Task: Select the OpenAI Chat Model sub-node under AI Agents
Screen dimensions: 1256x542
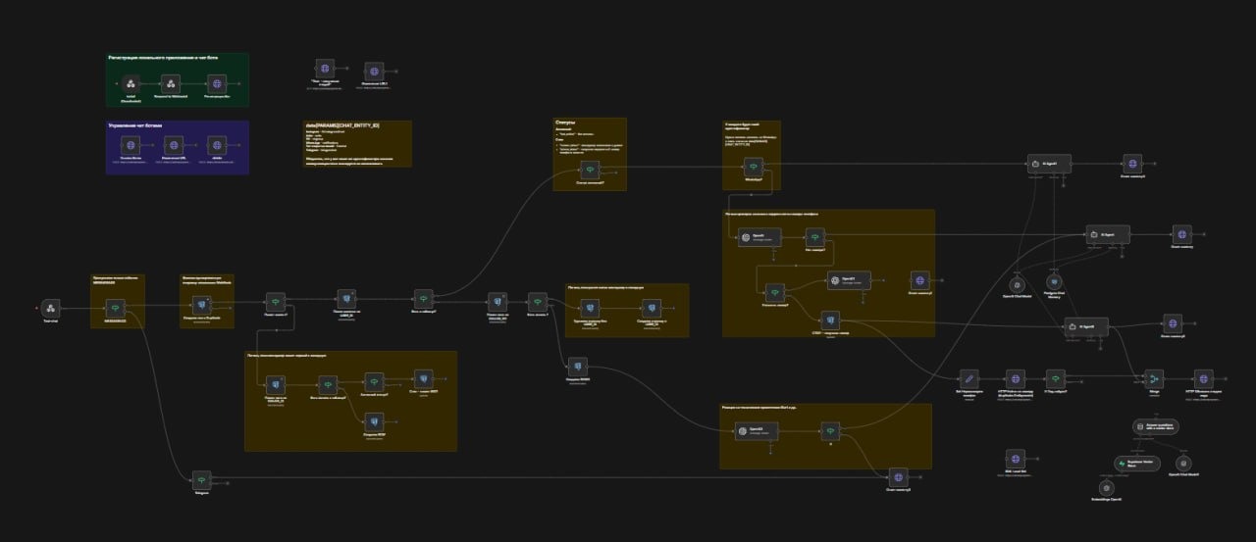Action: click(x=1017, y=283)
